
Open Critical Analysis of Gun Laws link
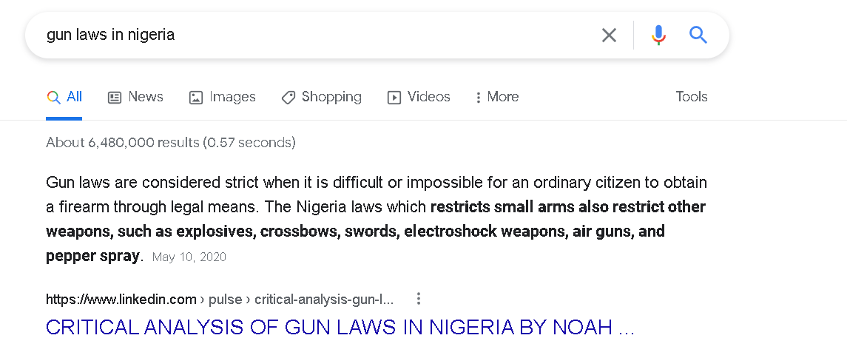pos(340,327)
